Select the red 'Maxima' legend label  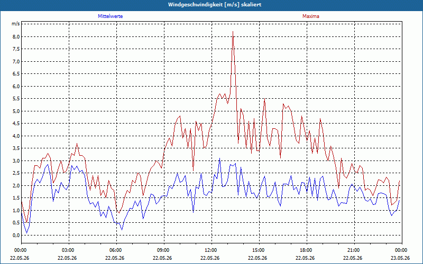click(x=311, y=16)
